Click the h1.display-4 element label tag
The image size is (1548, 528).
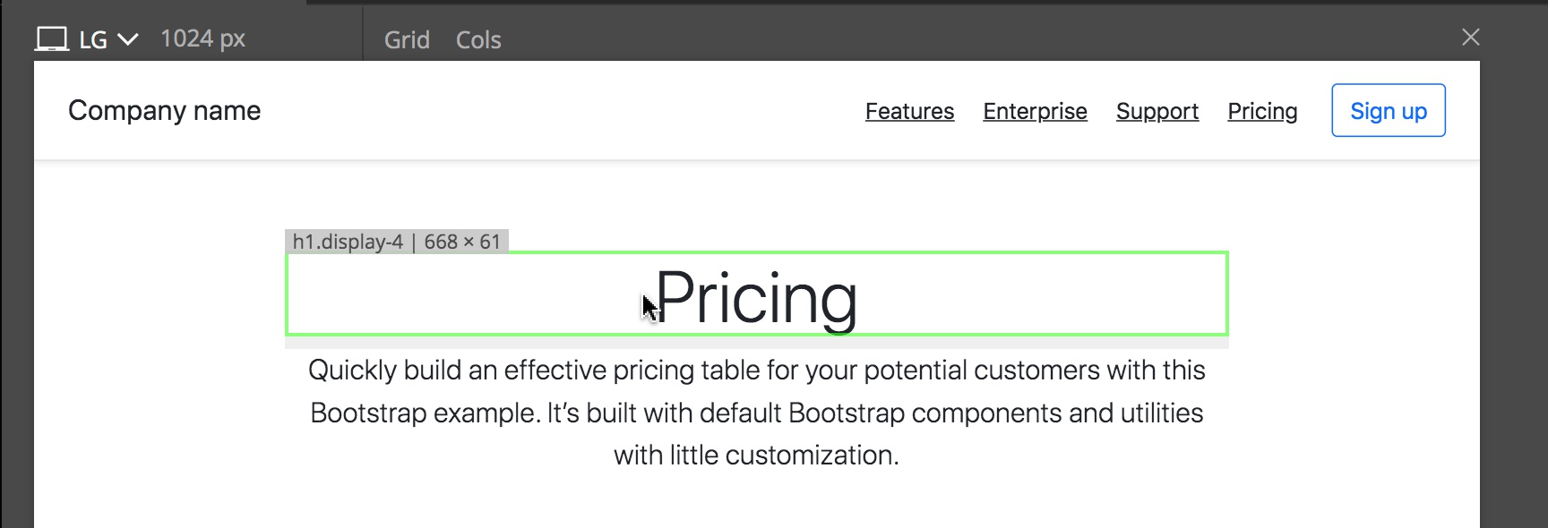click(x=348, y=242)
